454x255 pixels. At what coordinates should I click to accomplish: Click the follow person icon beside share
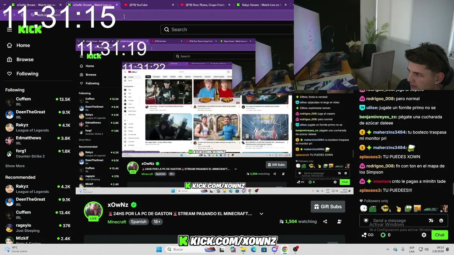(x=339, y=221)
